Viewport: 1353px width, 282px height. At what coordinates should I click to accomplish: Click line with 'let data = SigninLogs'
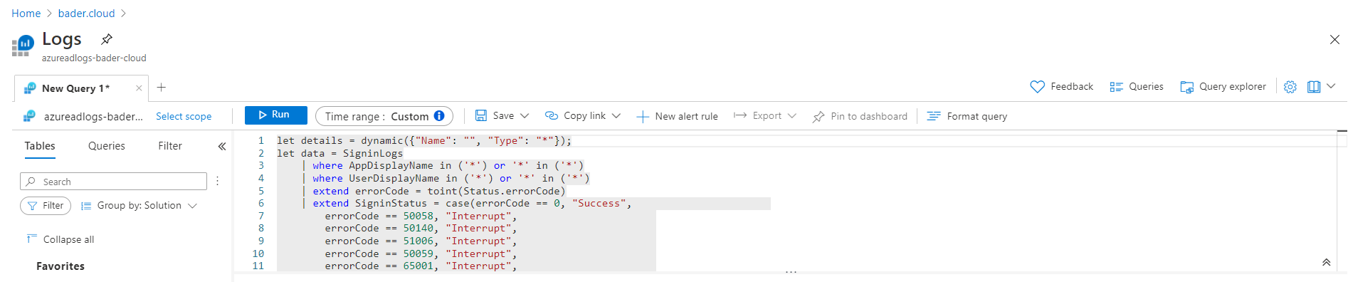point(339,153)
